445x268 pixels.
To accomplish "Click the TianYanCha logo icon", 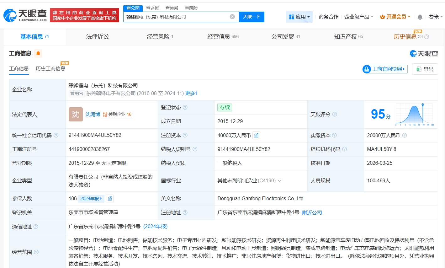I will click(11, 15).
